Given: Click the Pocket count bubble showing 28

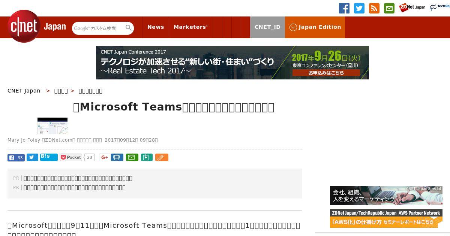Looking at the screenshot, I should click(89, 157).
